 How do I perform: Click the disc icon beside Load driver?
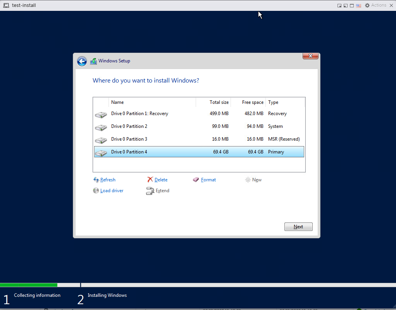(96, 191)
